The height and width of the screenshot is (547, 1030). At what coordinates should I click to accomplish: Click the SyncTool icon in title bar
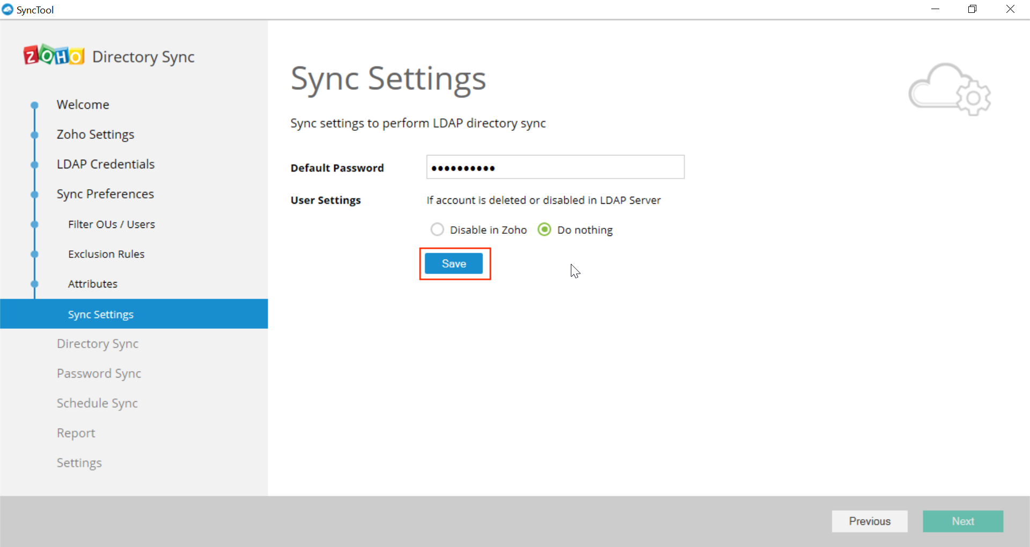8,9
